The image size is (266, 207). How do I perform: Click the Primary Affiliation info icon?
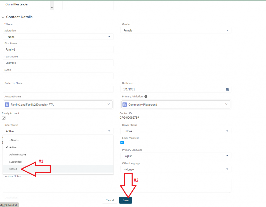(146, 96)
